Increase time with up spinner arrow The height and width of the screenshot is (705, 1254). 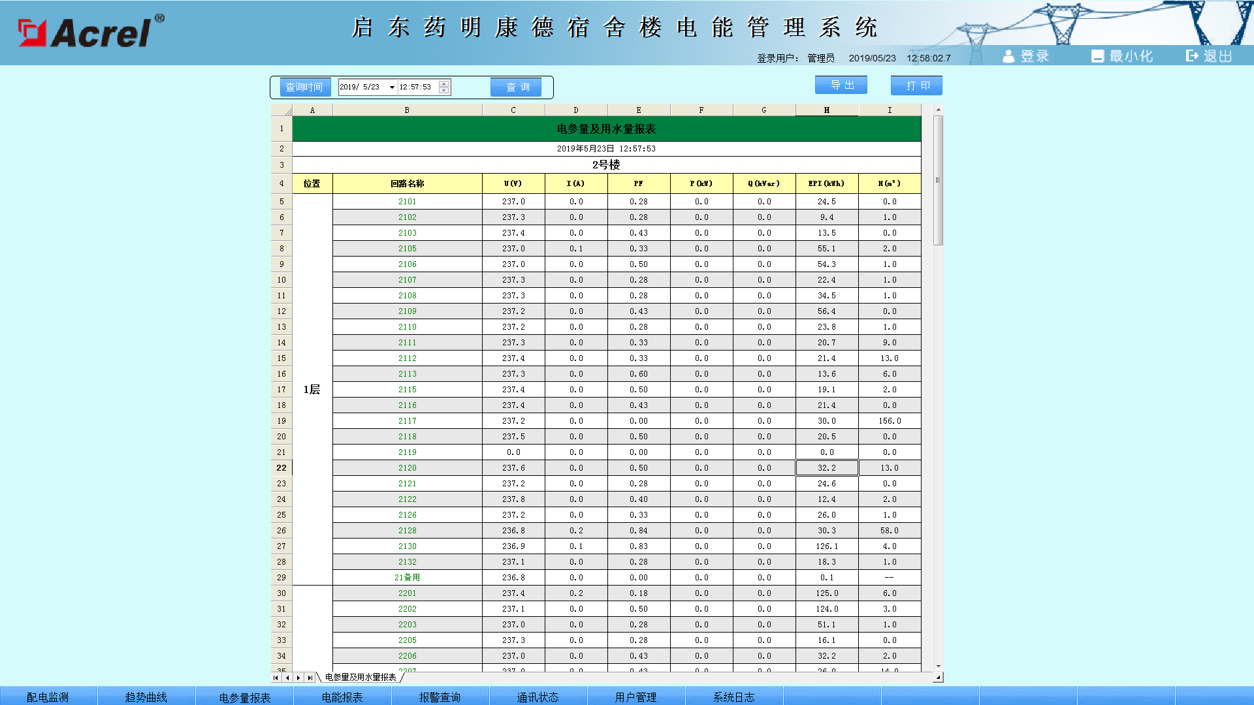[444, 84]
